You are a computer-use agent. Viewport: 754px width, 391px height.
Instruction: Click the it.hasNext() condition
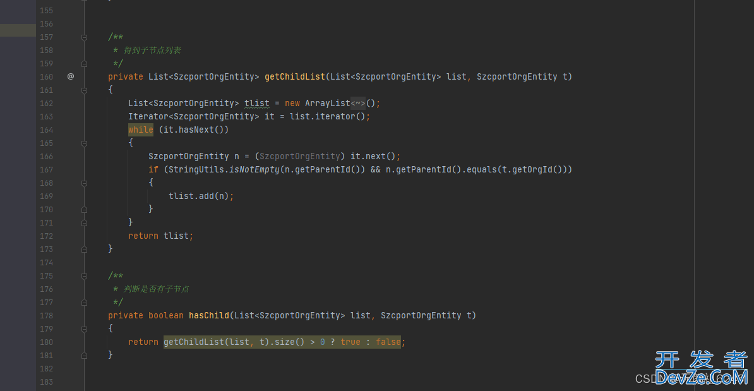(194, 129)
